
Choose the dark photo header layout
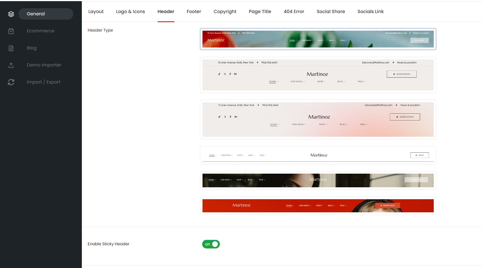(x=318, y=180)
